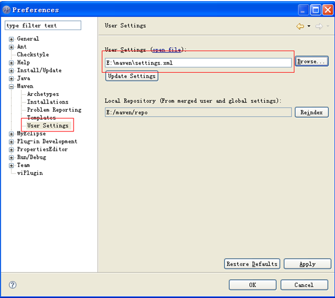Select User Settings tree item
Viewport: 335px width, 298px height.
click(x=48, y=125)
